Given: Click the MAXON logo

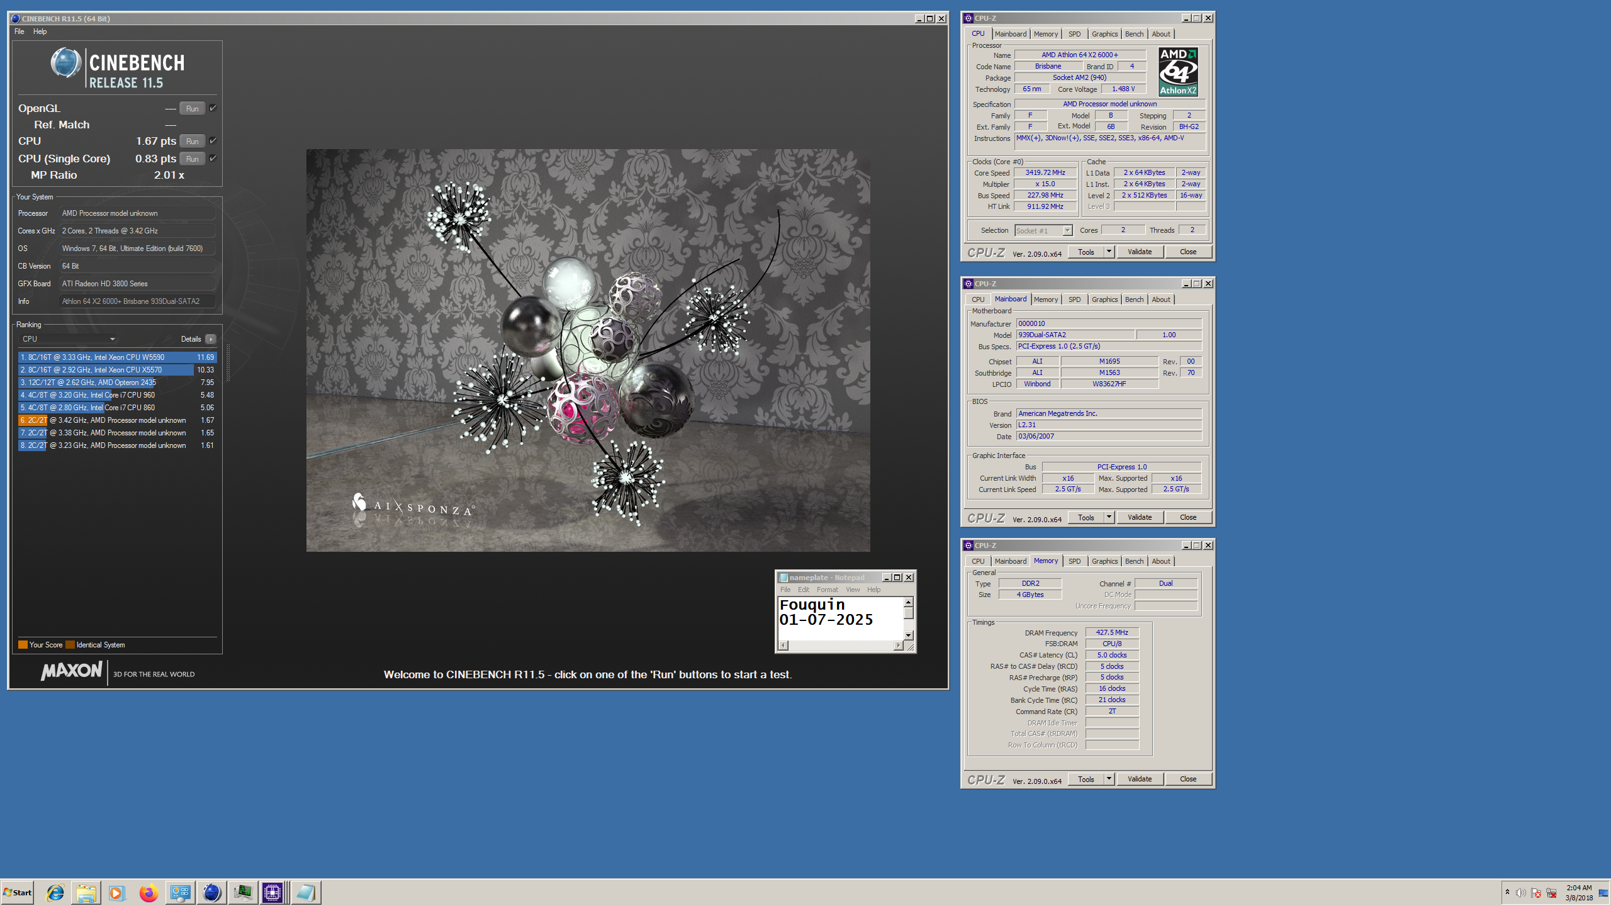Looking at the screenshot, I should click(72, 671).
